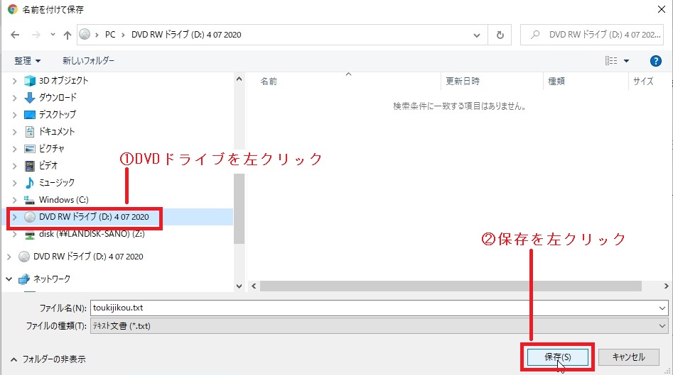
Task: Click the up-directory arrow icon
Action: tap(67, 35)
